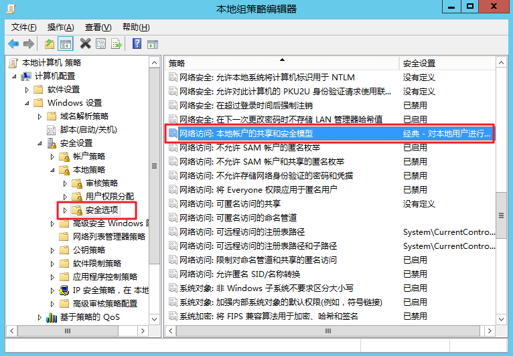Click the Back arrow toolbar icon
The width and height of the screenshot is (513, 356).
(x=13, y=43)
